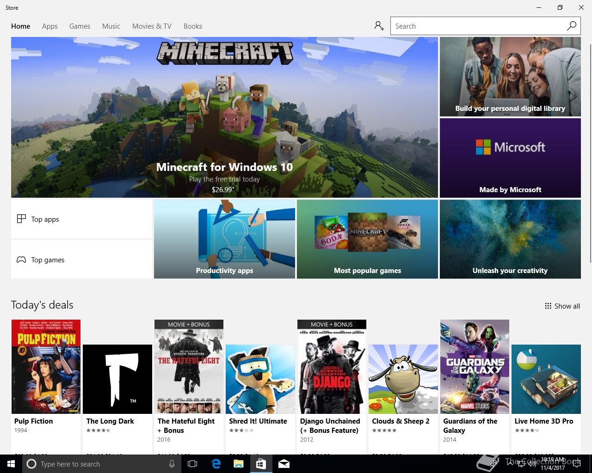
Task: Open the Productivity apps collection
Action: (x=224, y=239)
